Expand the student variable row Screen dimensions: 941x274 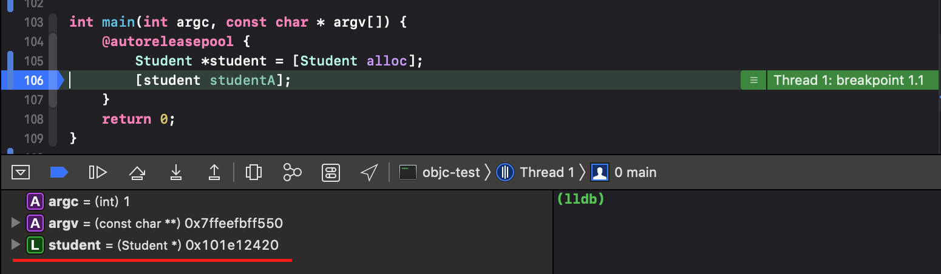pyautogui.click(x=16, y=246)
